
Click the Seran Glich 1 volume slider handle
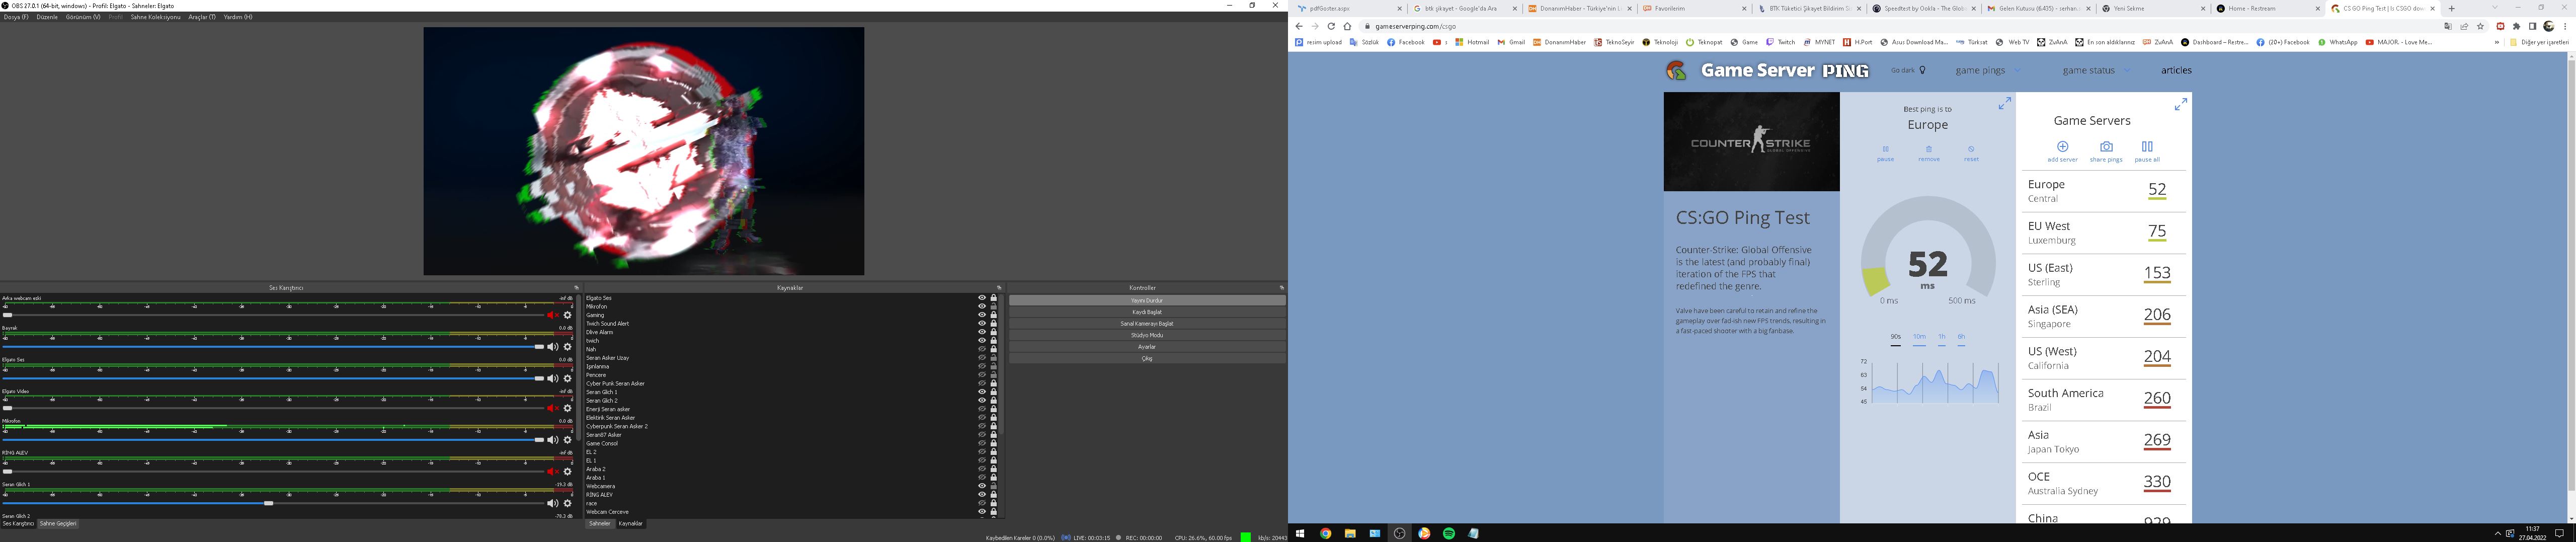click(x=268, y=503)
